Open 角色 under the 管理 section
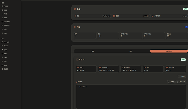 pos(4,33)
